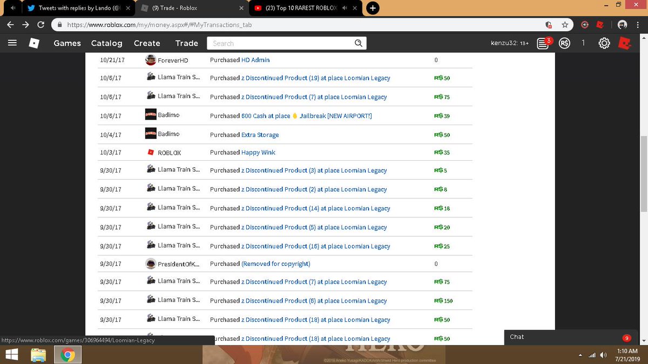Open the Happy Wink item link

(258, 153)
